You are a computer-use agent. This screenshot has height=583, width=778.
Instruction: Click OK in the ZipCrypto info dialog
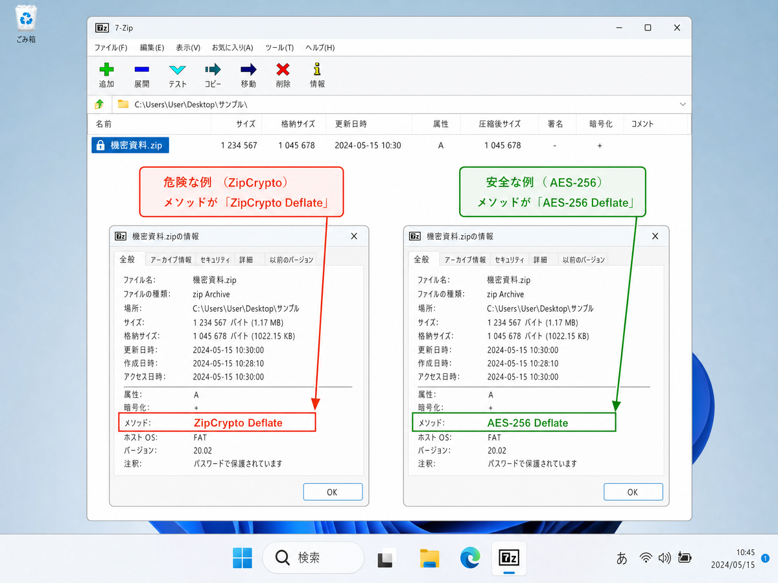pos(333,492)
